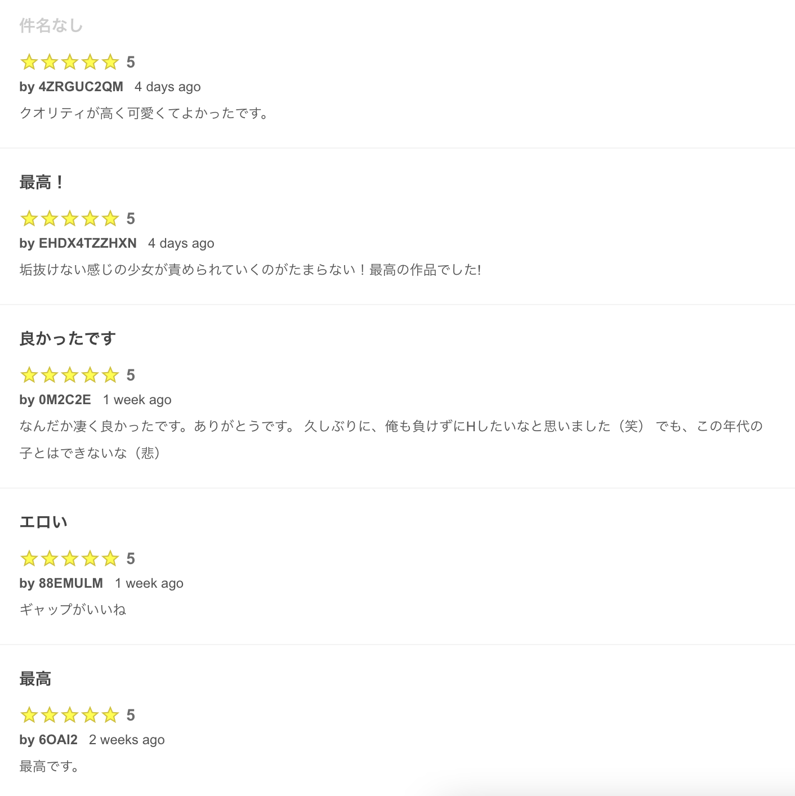The width and height of the screenshot is (795, 796).
Task: Click the "2 weeks ago" timestamp
Action: [x=127, y=740]
